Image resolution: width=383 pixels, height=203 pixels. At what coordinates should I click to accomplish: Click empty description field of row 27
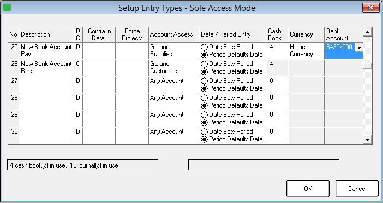tap(46, 85)
